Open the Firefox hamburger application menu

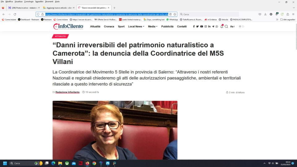click(293, 14)
